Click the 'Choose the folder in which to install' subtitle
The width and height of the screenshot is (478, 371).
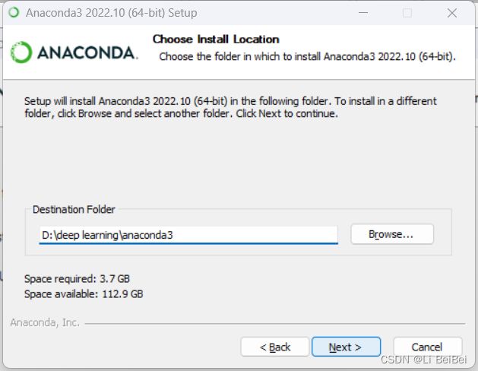(x=307, y=57)
